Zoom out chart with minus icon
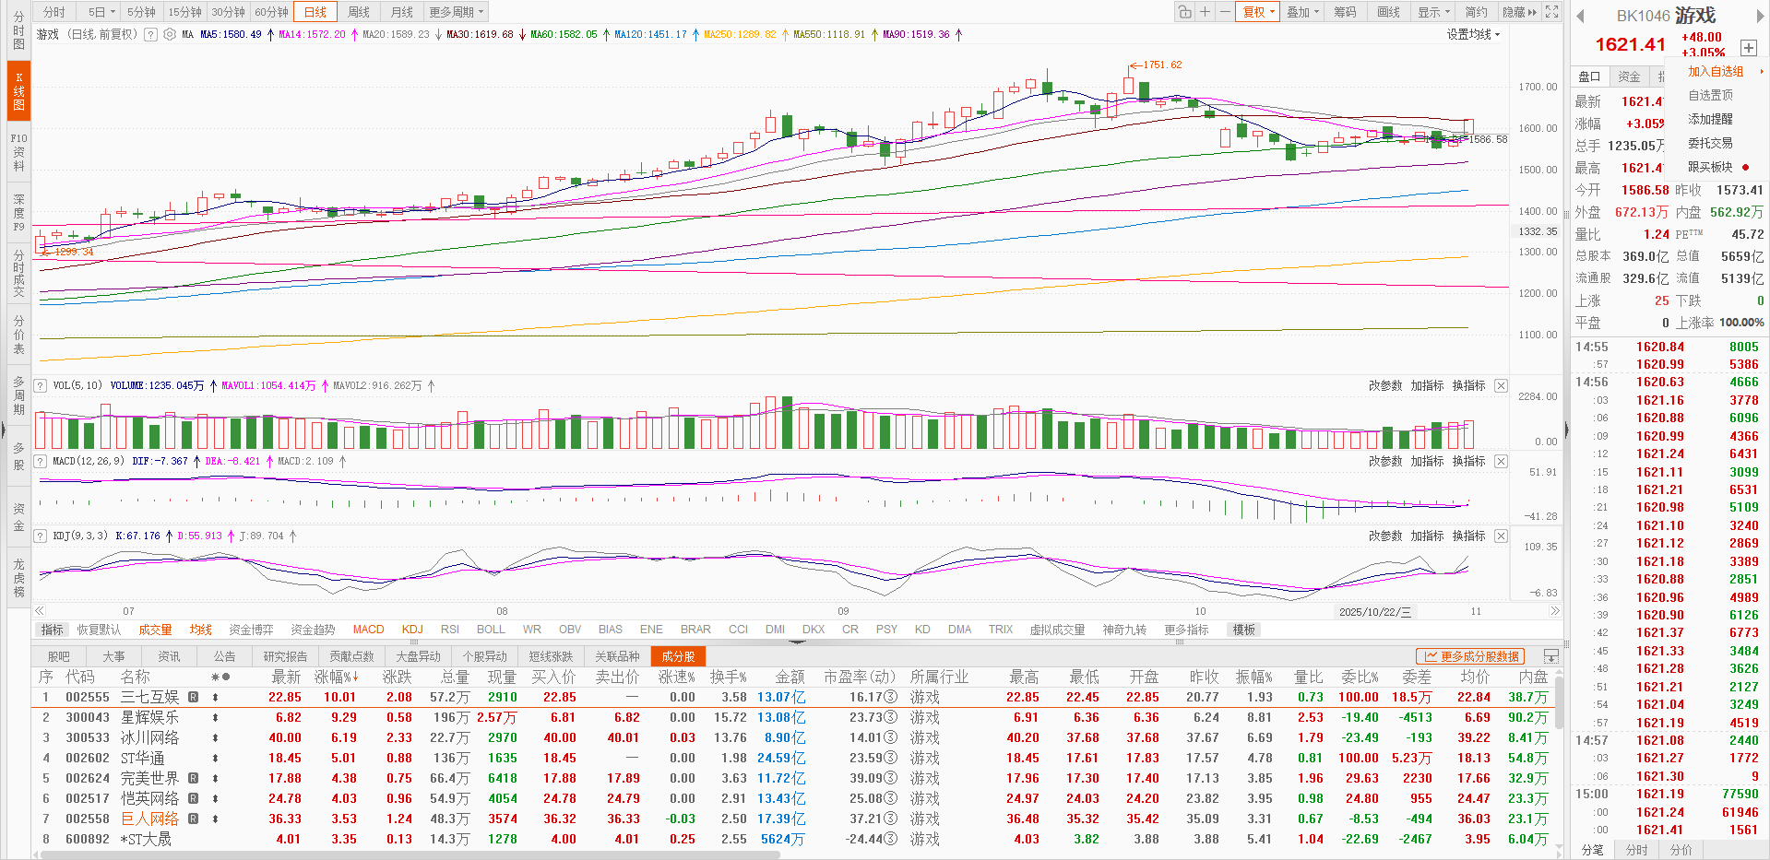 pos(1224,12)
